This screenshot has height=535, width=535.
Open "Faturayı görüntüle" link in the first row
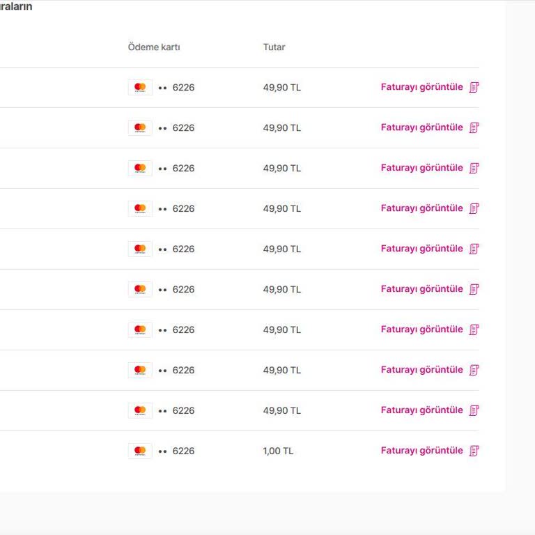point(421,87)
